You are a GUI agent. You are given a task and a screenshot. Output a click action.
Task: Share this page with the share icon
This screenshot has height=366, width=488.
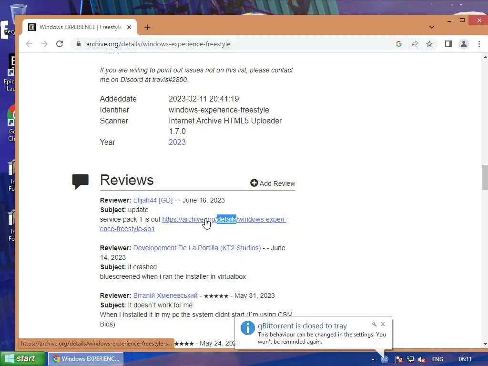click(414, 44)
